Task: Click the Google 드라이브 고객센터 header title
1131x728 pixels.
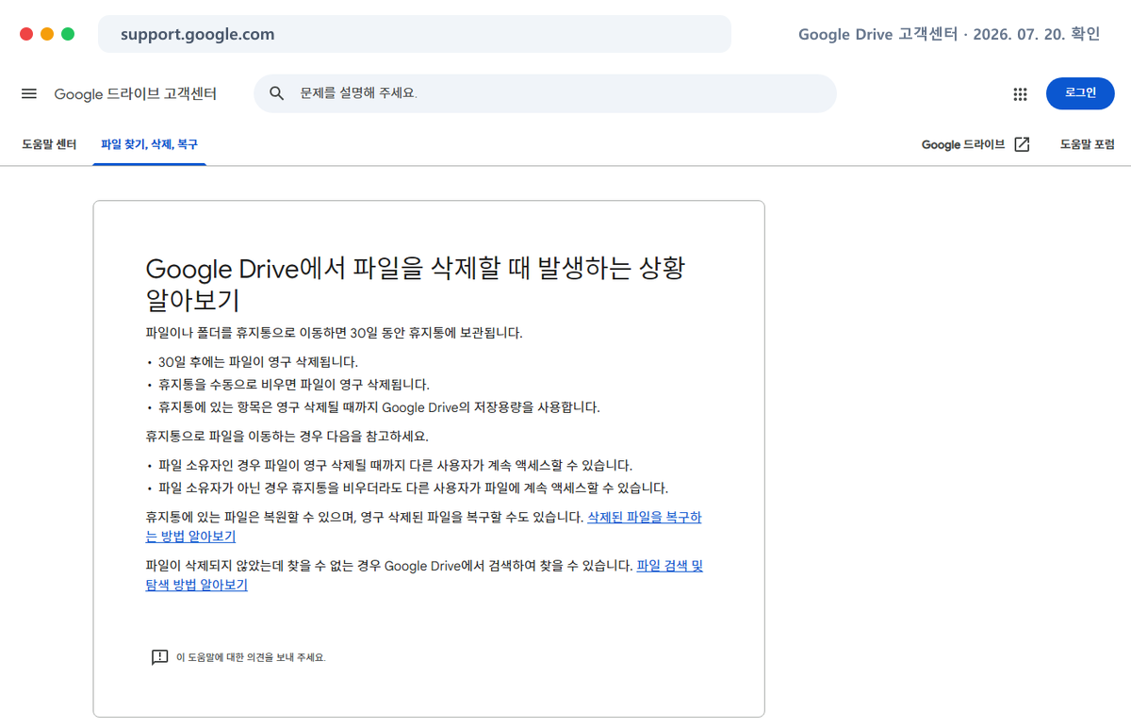Action: pyautogui.click(x=136, y=94)
